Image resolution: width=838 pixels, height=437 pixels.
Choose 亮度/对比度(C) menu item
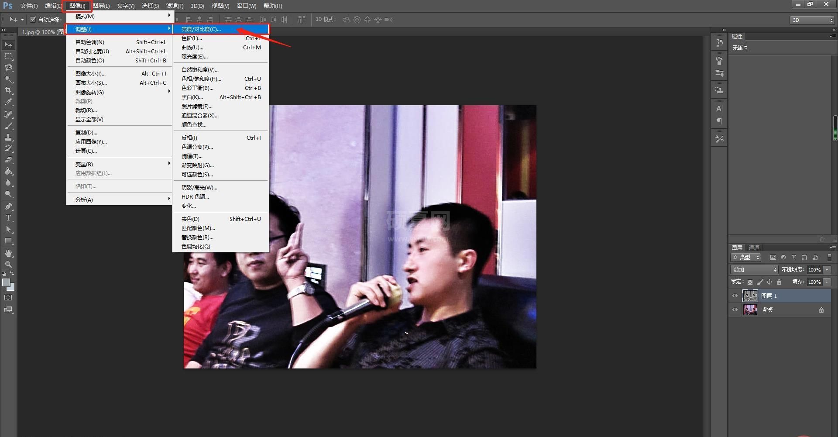(221, 29)
